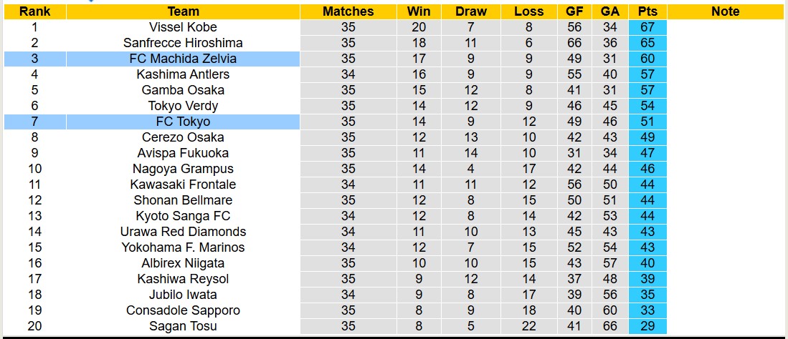Click the Yokohama F. Marinos team name
Image resolution: width=788 pixels, height=339 pixels.
[x=183, y=247]
